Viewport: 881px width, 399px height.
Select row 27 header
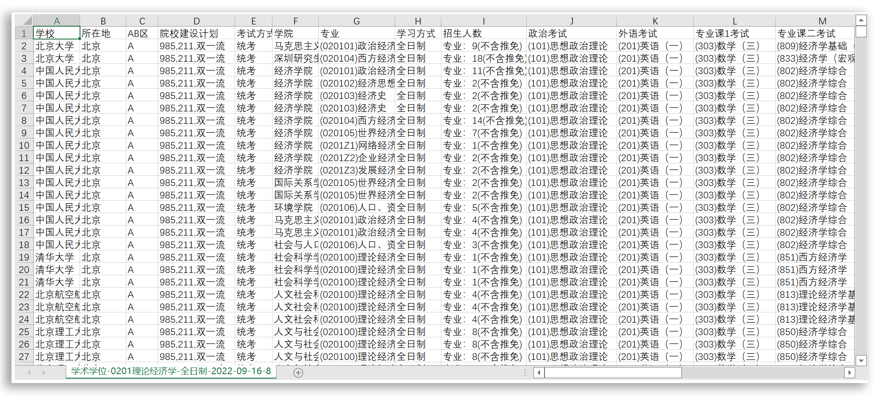24,356
